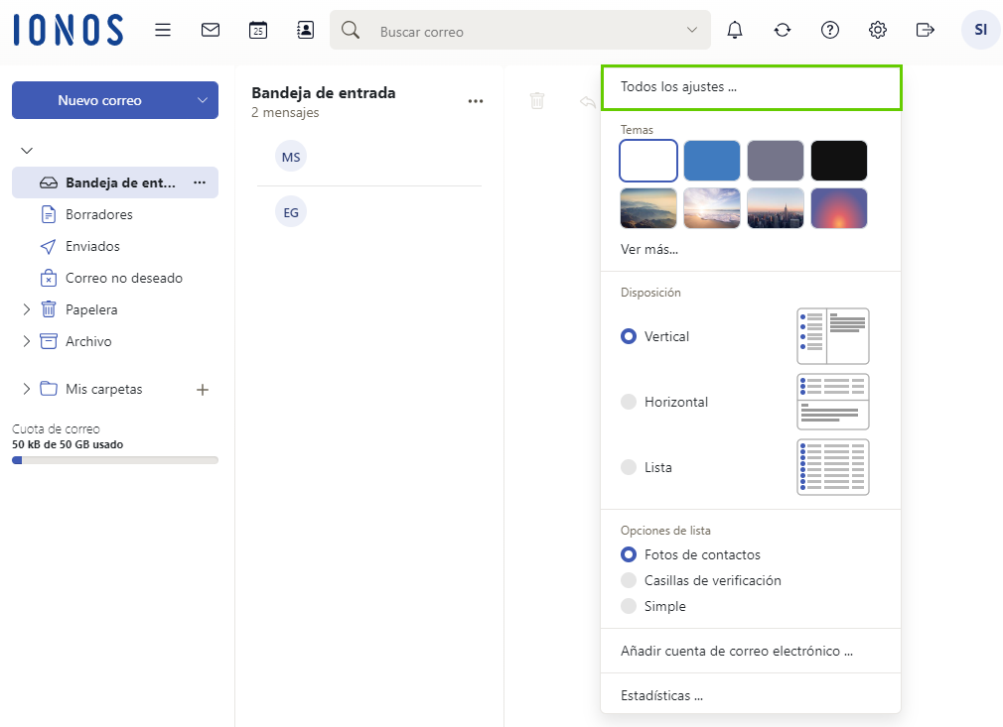Open Todos los ajustes menu entry
Viewport: 1003px width, 727px height.
[x=751, y=87]
